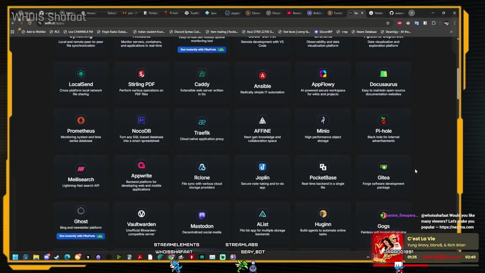Open the Windows Start menu
Image resolution: width=485 pixels, height=273 pixels.
[x=15, y=257]
